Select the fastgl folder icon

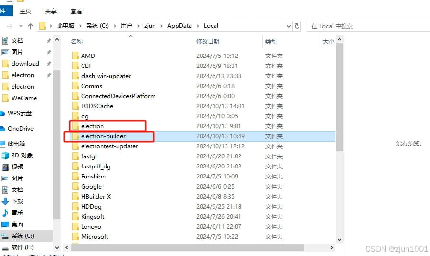click(x=75, y=156)
